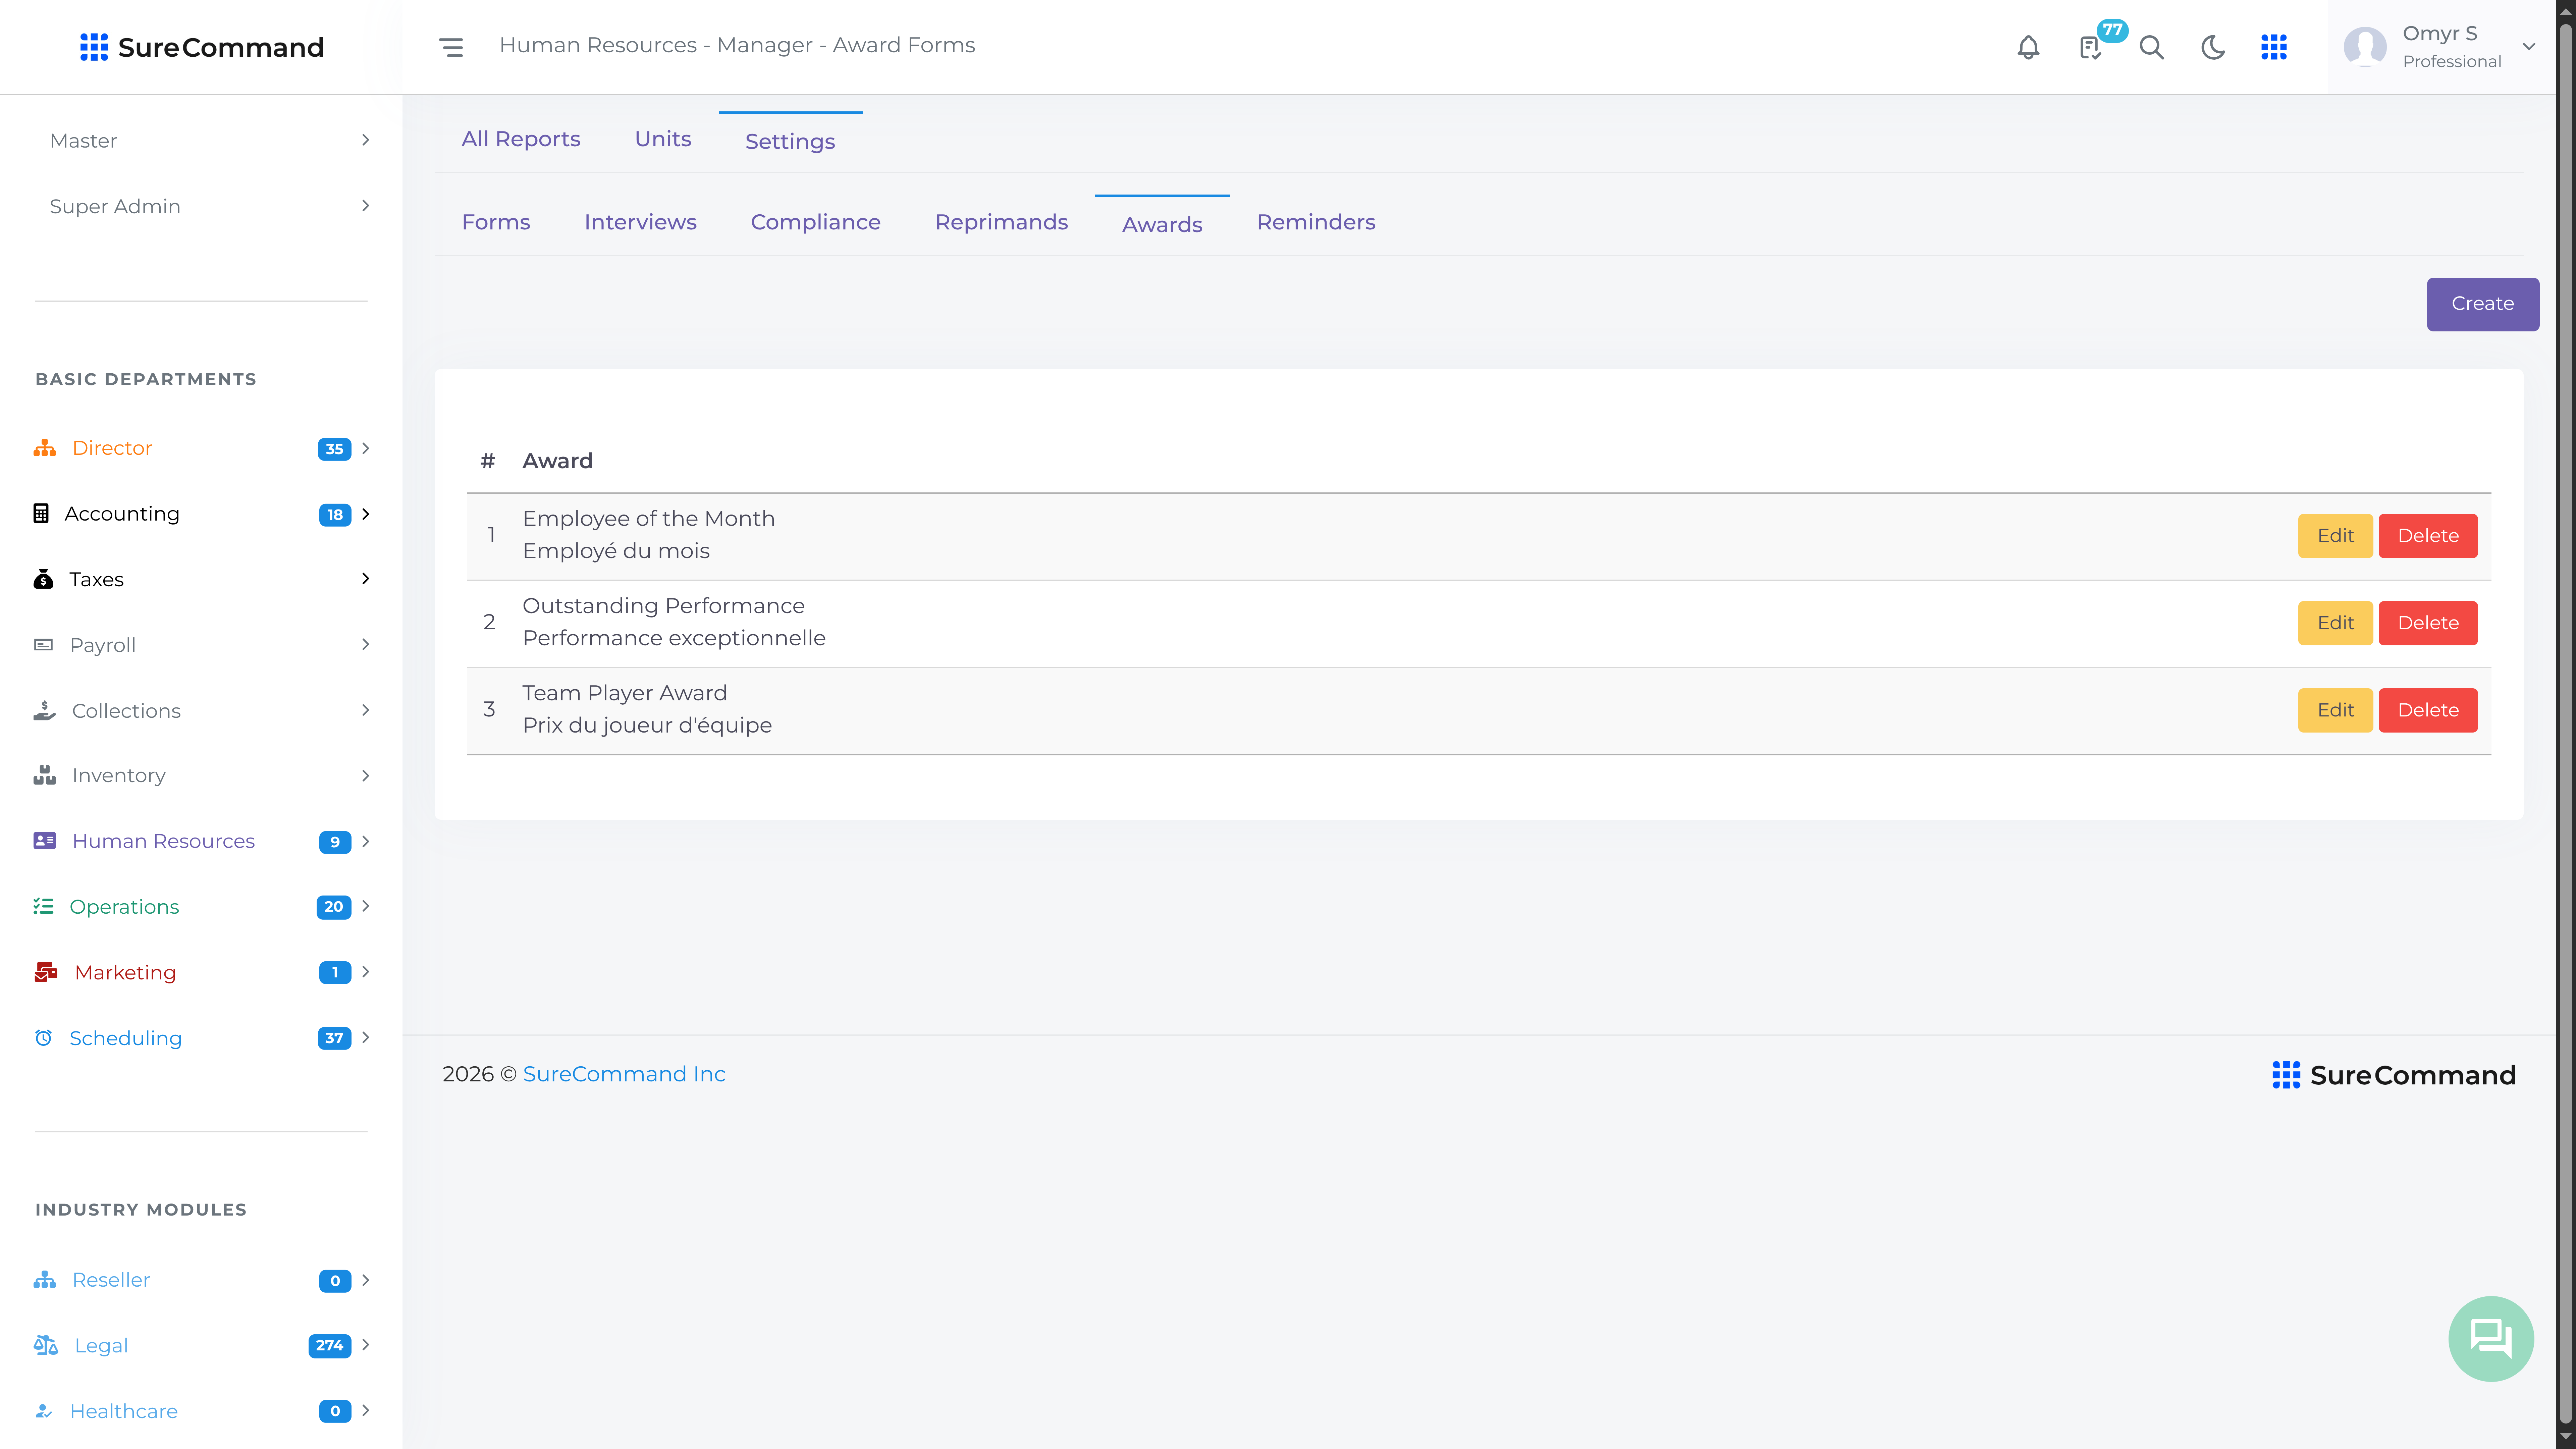Edit the Employee of the Month award
The image size is (2576, 1449).
2335,536
